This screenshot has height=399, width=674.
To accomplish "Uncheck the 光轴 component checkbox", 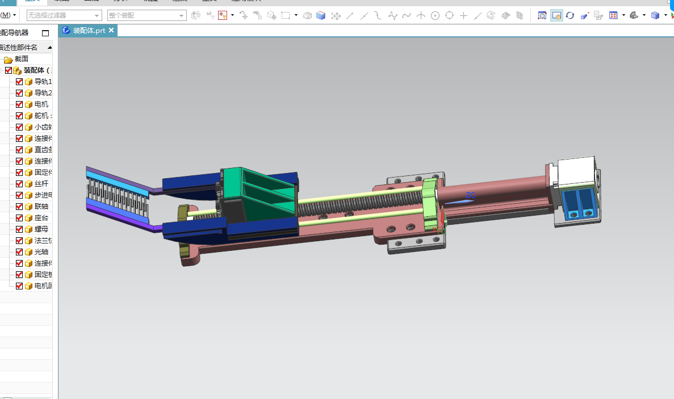I will click(19, 251).
